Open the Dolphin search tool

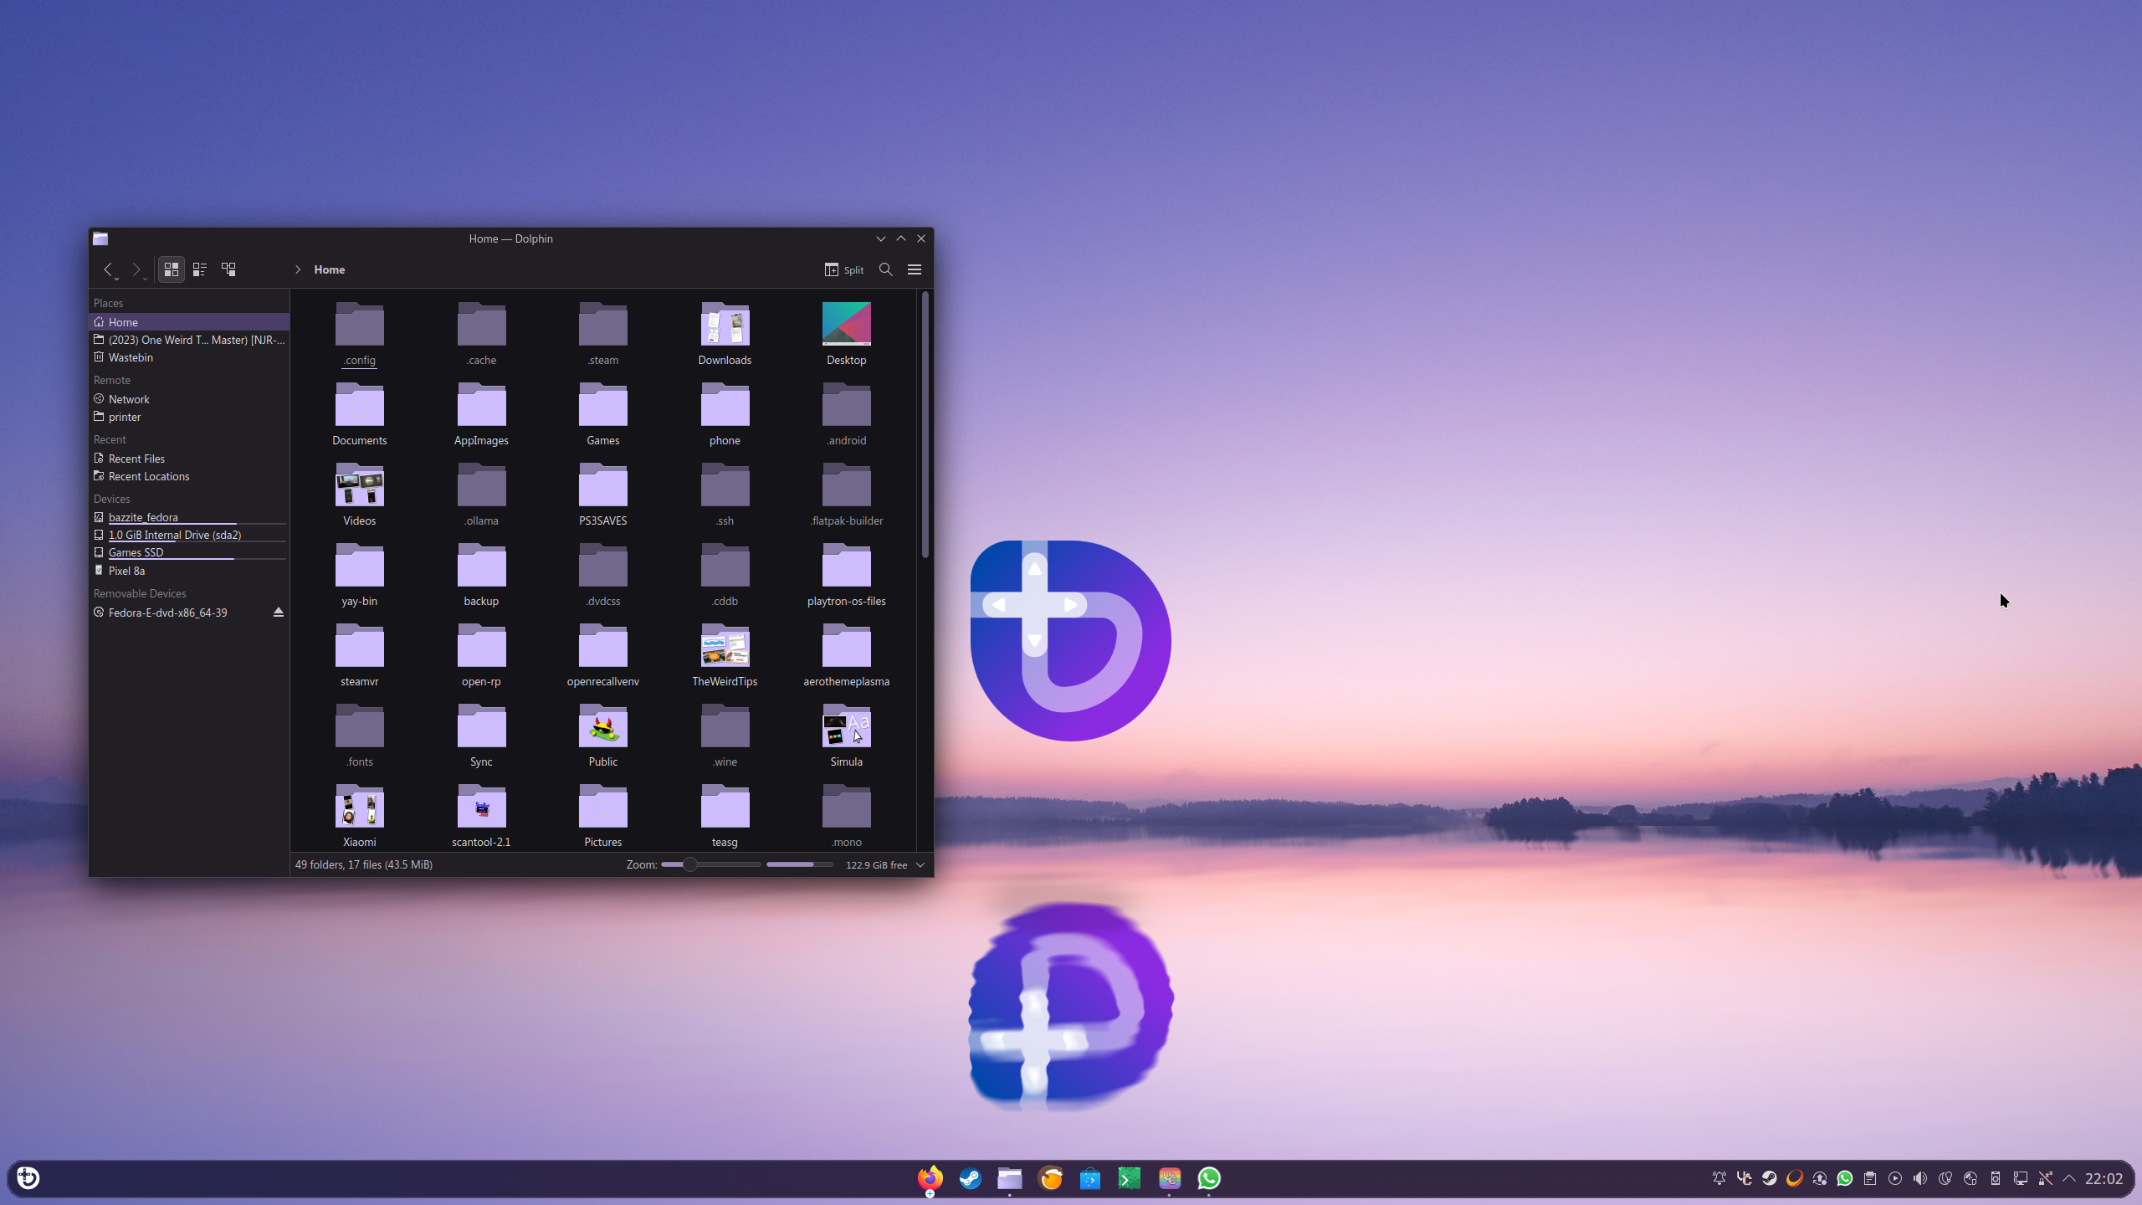885,269
